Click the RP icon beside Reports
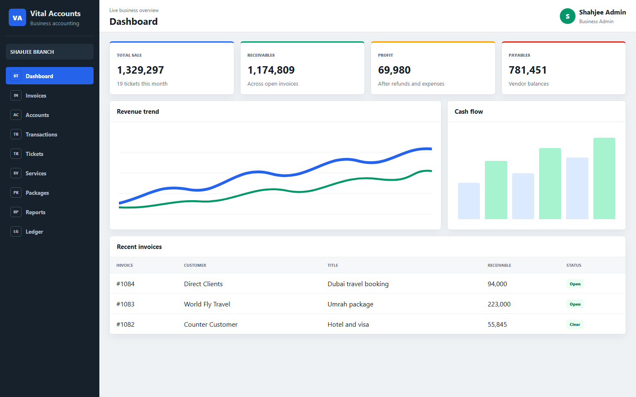 click(x=16, y=212)
